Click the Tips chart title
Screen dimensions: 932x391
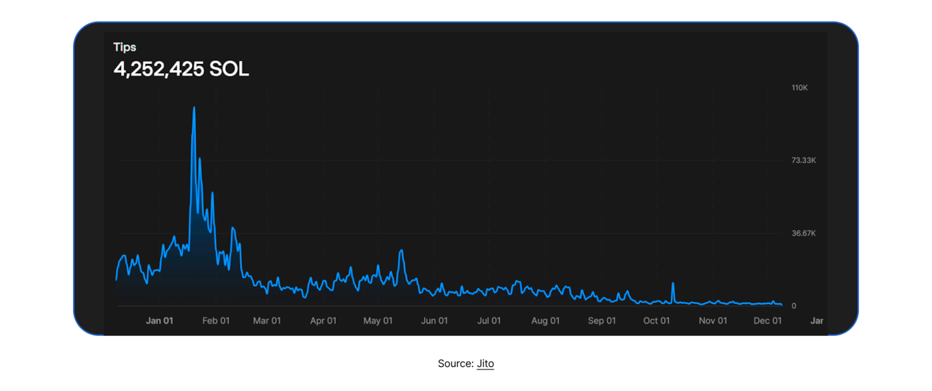(124, 47)
